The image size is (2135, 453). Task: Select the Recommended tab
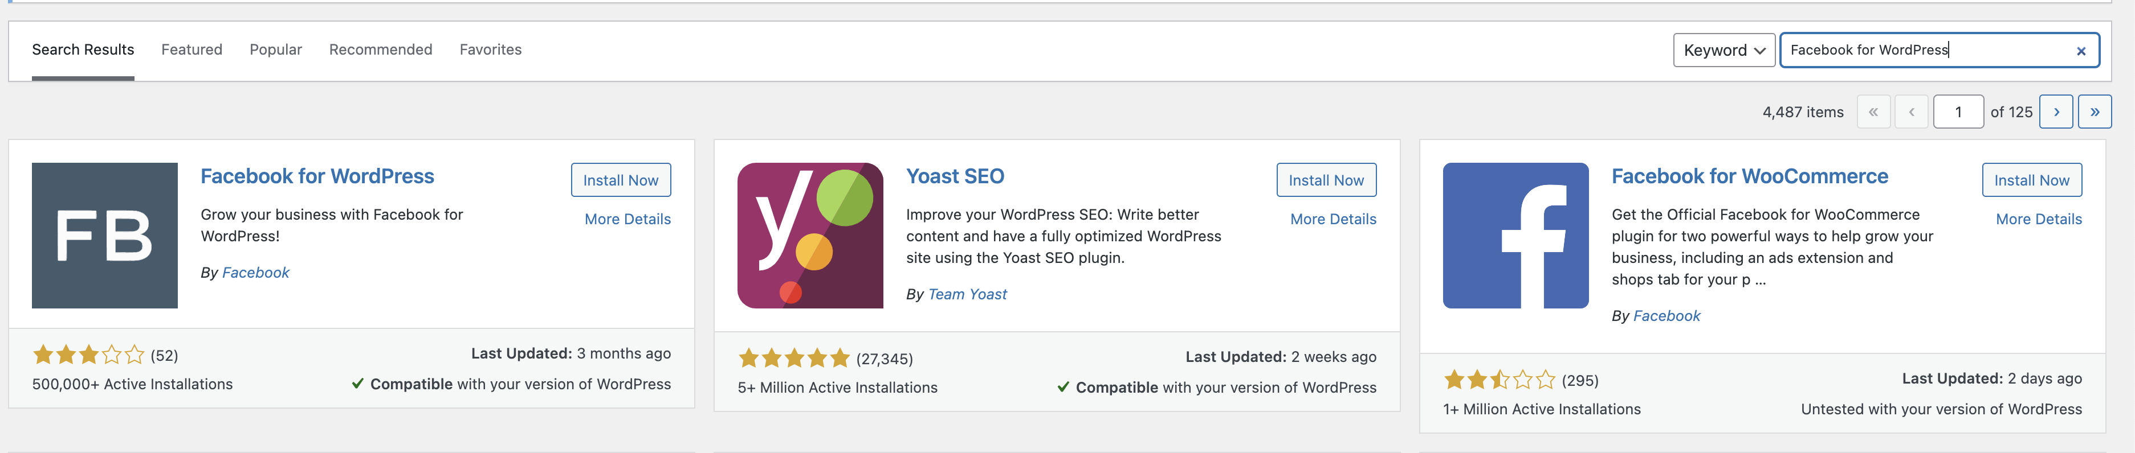click(x=380, y=50)
